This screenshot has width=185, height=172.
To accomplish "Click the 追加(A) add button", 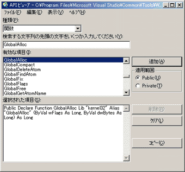I will click(x=157, y=62).
